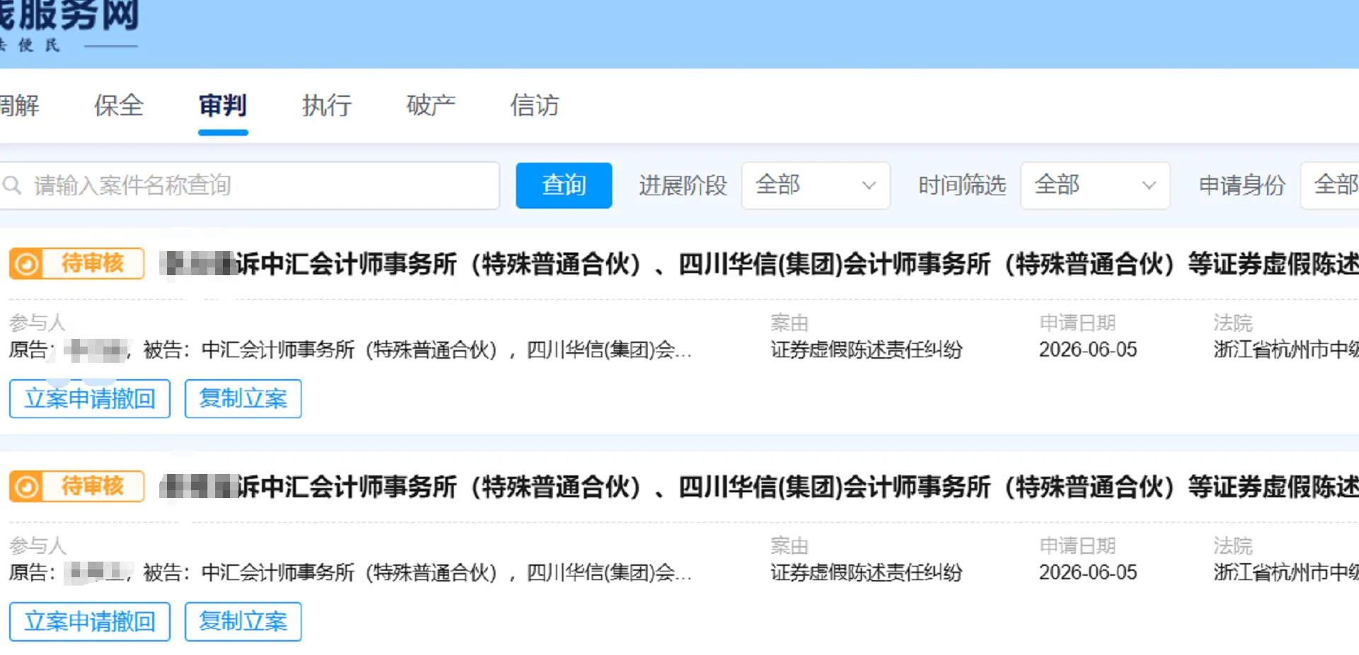Click the date 2026-06-05 in the second case
Screen dimensions: 1359x655
1088,572
